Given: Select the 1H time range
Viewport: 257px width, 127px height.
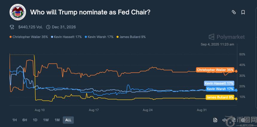Looking at the screenshot, I should pyautogui.click(x=14, y=120).
